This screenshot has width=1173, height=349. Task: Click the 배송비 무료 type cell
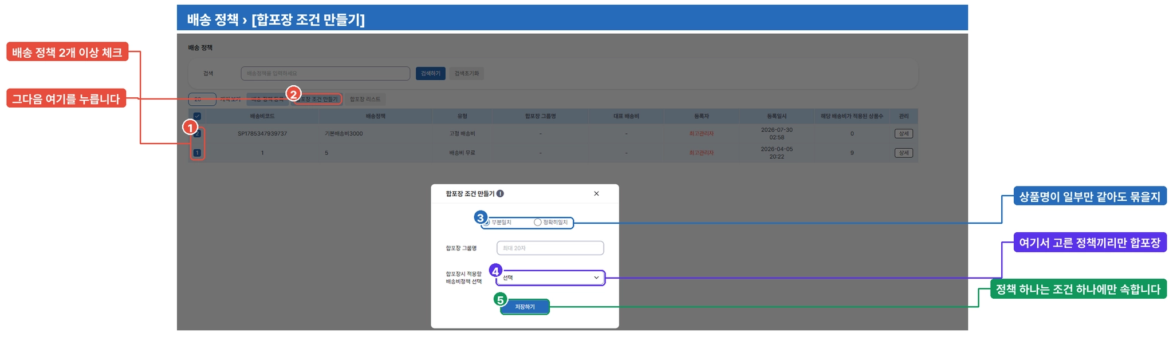pyautogui.click(x=462, y=153)
